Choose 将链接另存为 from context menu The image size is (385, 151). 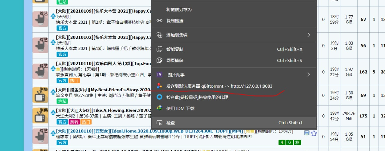(234, 10)
